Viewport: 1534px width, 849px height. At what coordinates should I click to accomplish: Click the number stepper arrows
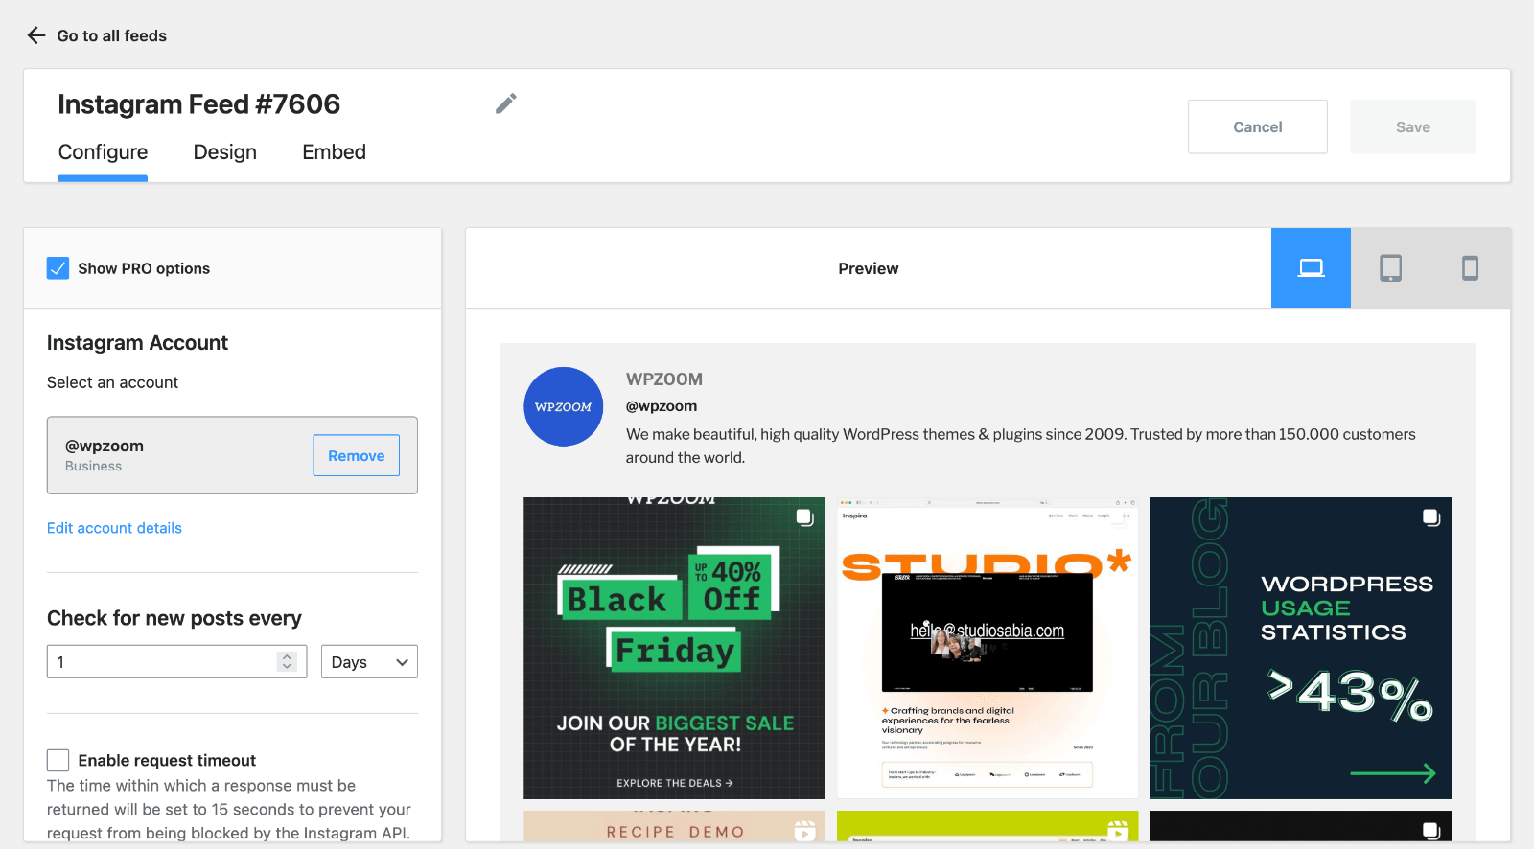(287, 661)
